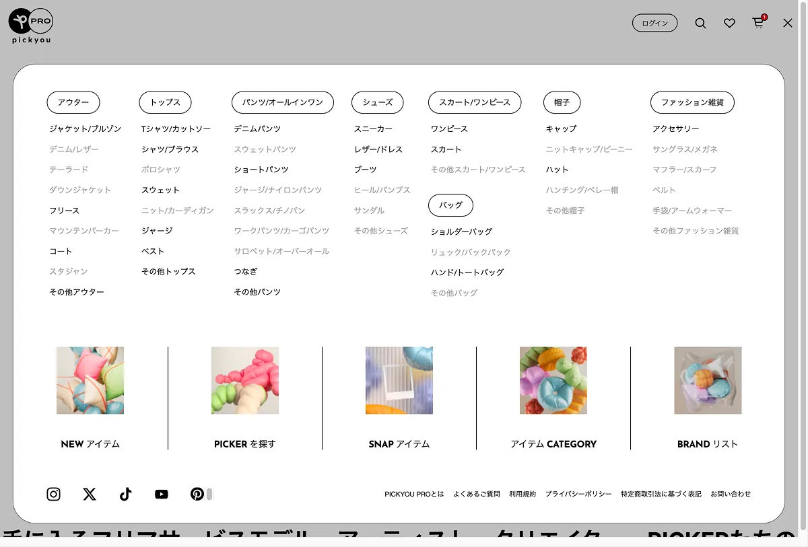This screenshot has width=808, height=547.
Task: Open the TikTok icon link
Action: click(x=125, y=495)
